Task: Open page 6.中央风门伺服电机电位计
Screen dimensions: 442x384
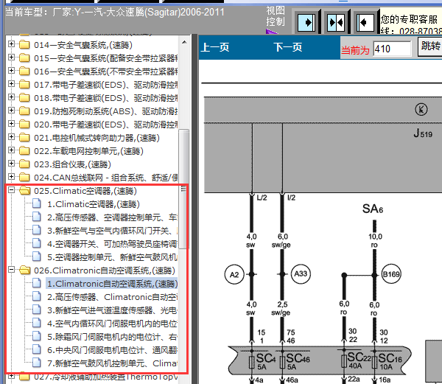Action: [x=112, y=350]
